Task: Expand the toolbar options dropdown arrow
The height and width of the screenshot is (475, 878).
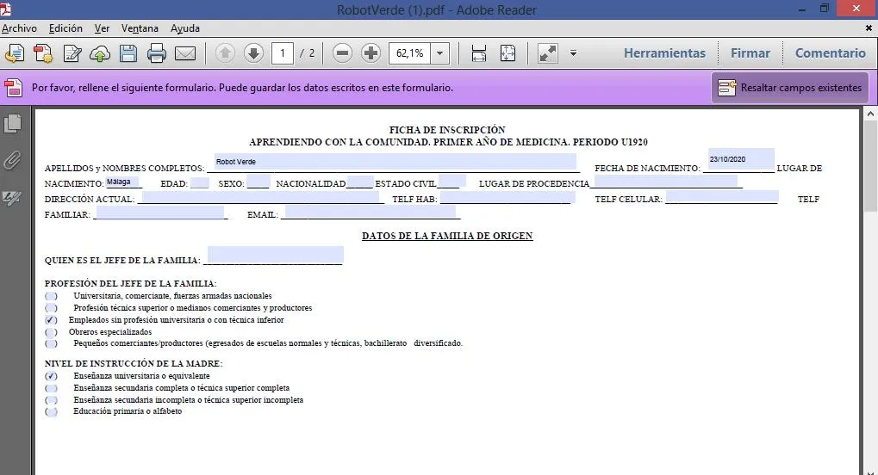Action: 573,53
